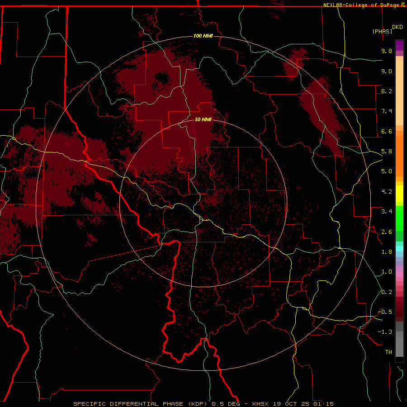This screenshot has width=407, height=407.
Task: Click the 9.0 legend value
Action: pos(387,71)
